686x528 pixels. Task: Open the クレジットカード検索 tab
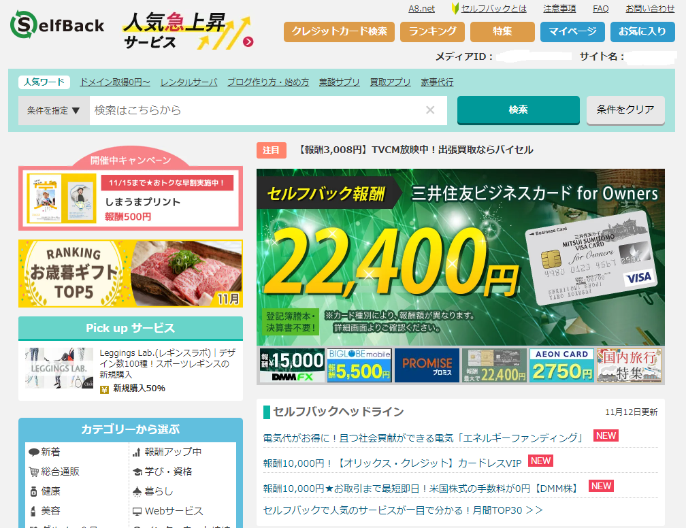point(339,31)
